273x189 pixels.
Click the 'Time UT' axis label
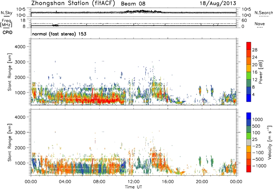pyautogui.click(x=133, y=187)
